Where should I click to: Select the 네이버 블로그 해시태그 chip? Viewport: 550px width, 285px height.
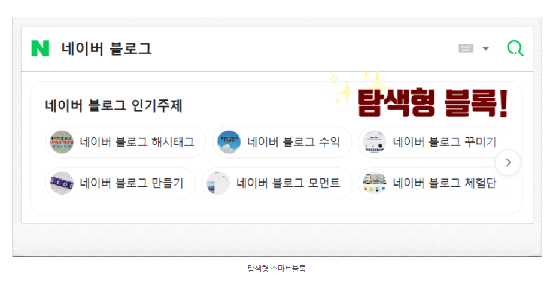pyautogui.click(x=126, y=142)
